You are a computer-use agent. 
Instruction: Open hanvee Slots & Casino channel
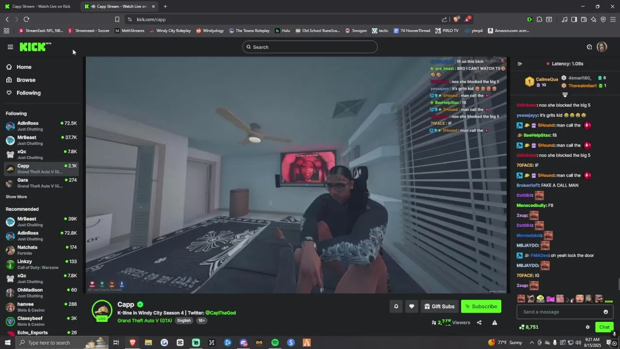click(41, 307)
